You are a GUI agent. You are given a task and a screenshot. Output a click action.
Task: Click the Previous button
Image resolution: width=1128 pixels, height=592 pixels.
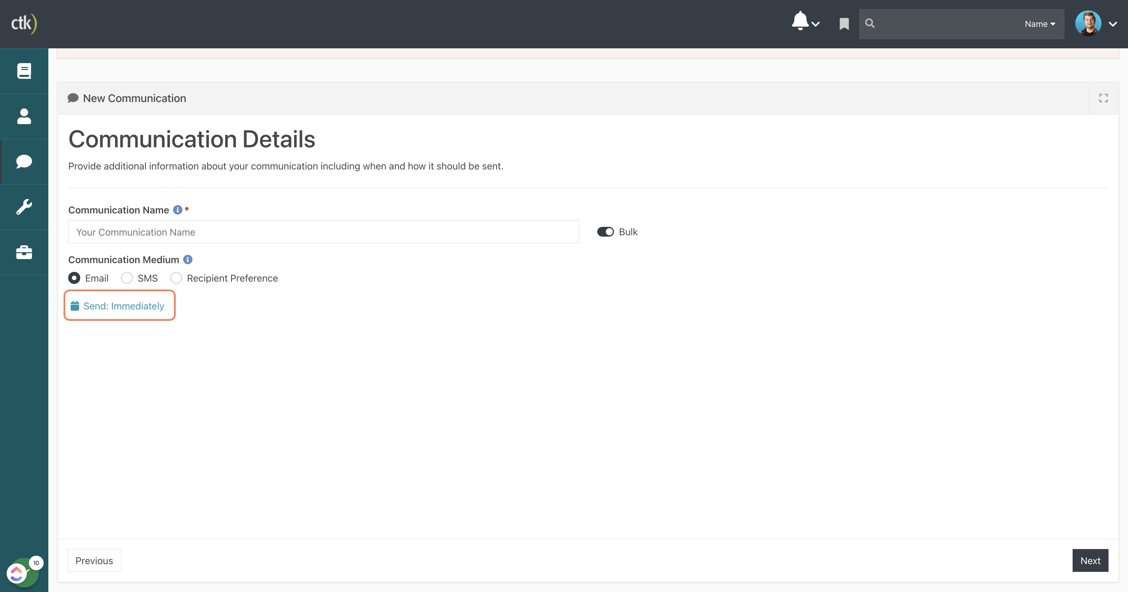tap(94, 560)
